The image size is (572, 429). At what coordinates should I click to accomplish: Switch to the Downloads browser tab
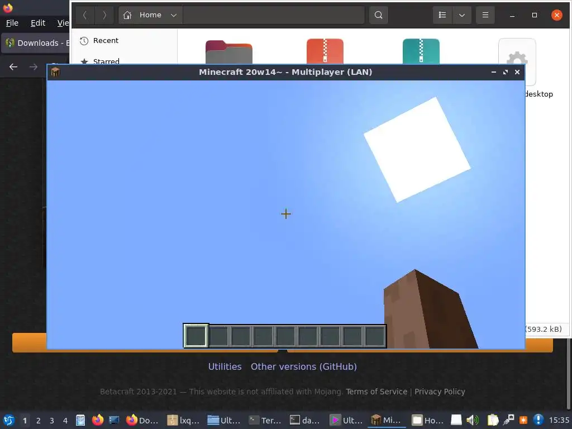coord(36,43)
